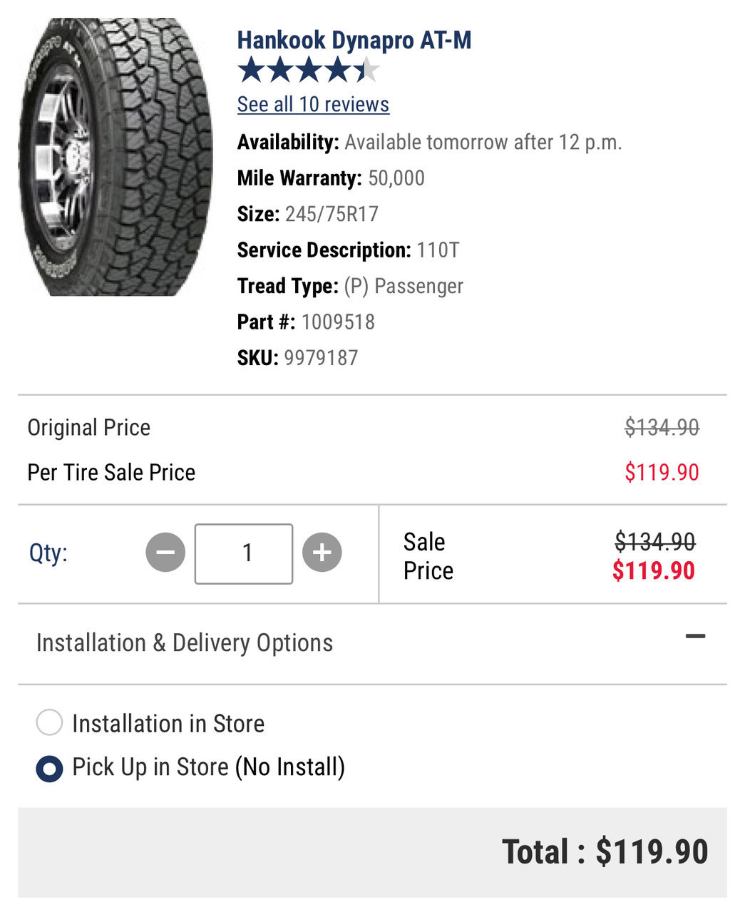Click the struck-through $134.90 original price
Image resolution: width=745 pixels, height=912 pixels.
pyautogui.click(x=662, y=427)
